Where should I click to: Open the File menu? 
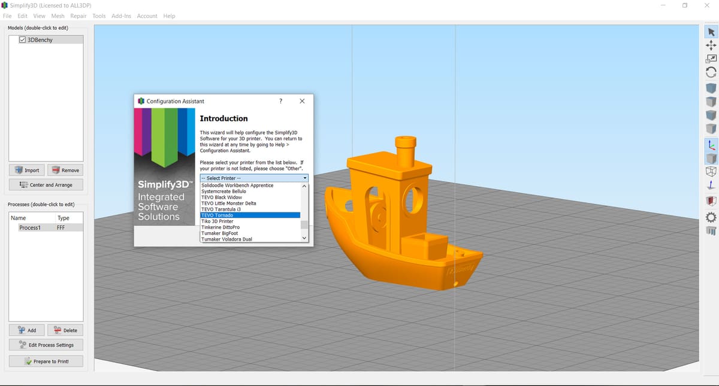point(7,16)
